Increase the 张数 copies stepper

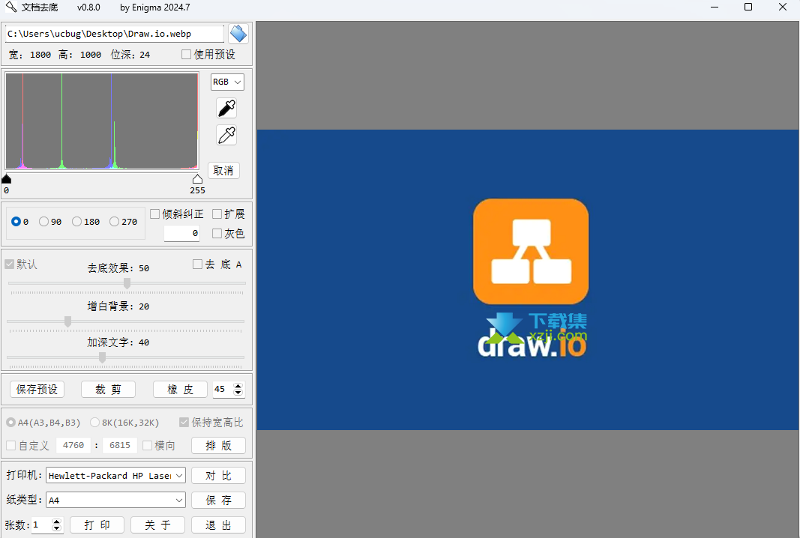[x=57, y=522]
